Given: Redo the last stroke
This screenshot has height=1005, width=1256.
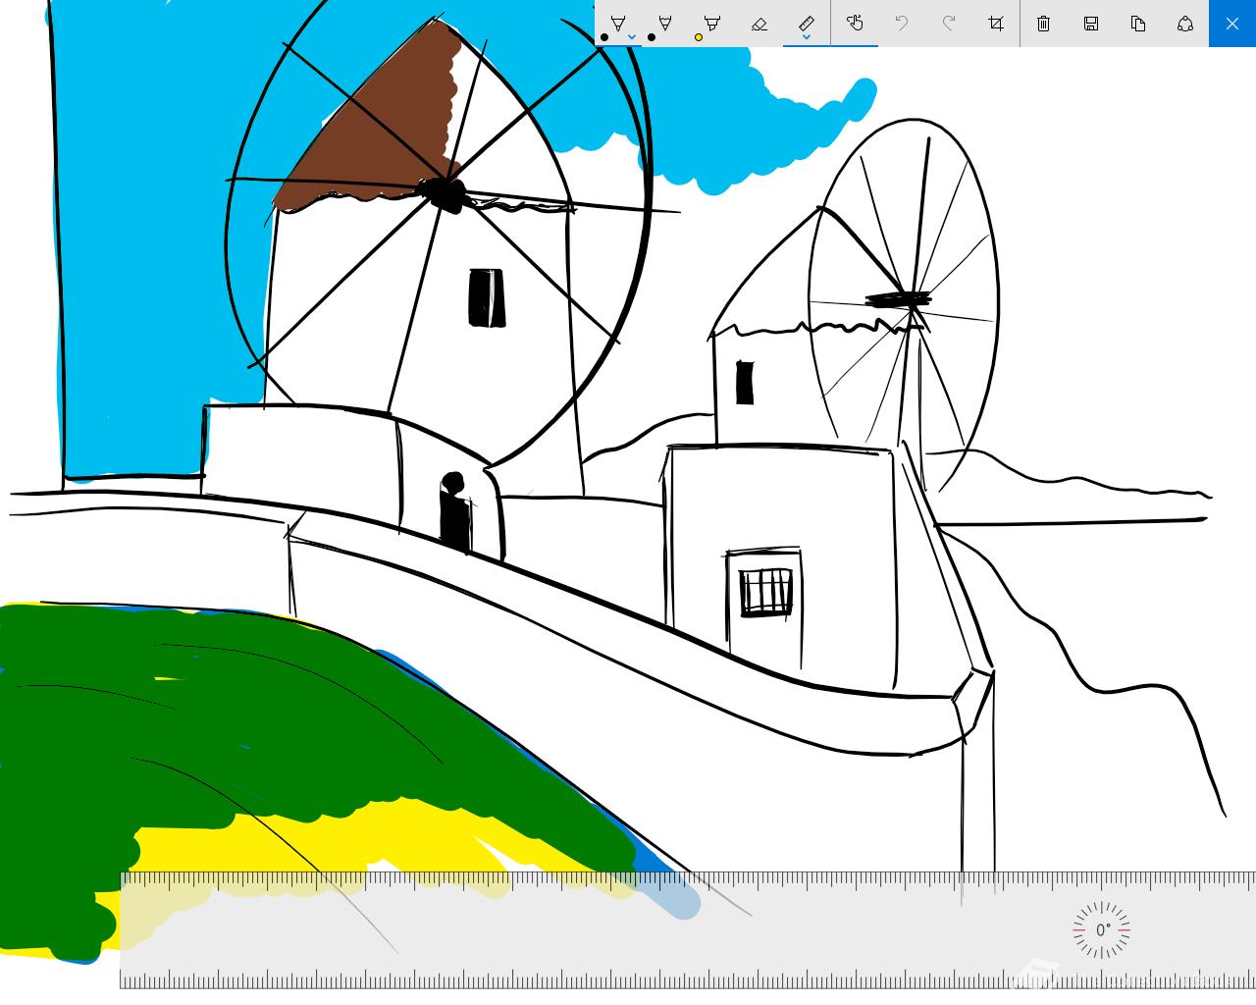Looking at the screenshot, I should [x=949, y=23].
